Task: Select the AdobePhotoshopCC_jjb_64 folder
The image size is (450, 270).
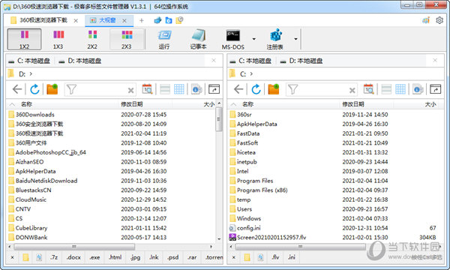Action: (x=50, y=152)
